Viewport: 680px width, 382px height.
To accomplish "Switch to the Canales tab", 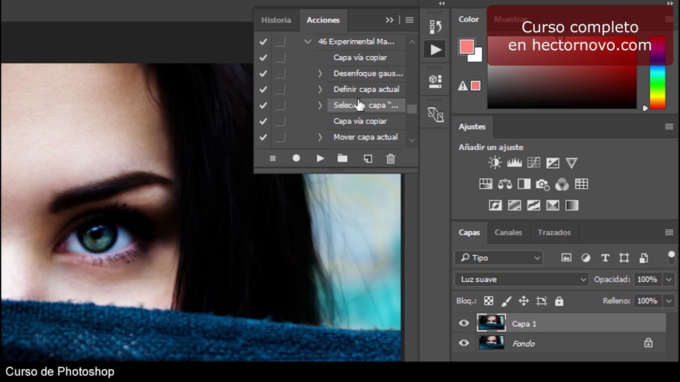I will [508, 232].
